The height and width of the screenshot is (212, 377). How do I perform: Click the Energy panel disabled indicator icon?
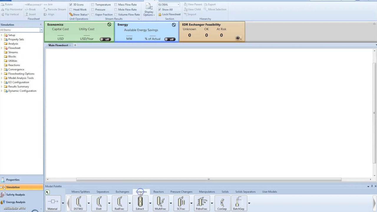pyautogui.click(x=174, y=25)
